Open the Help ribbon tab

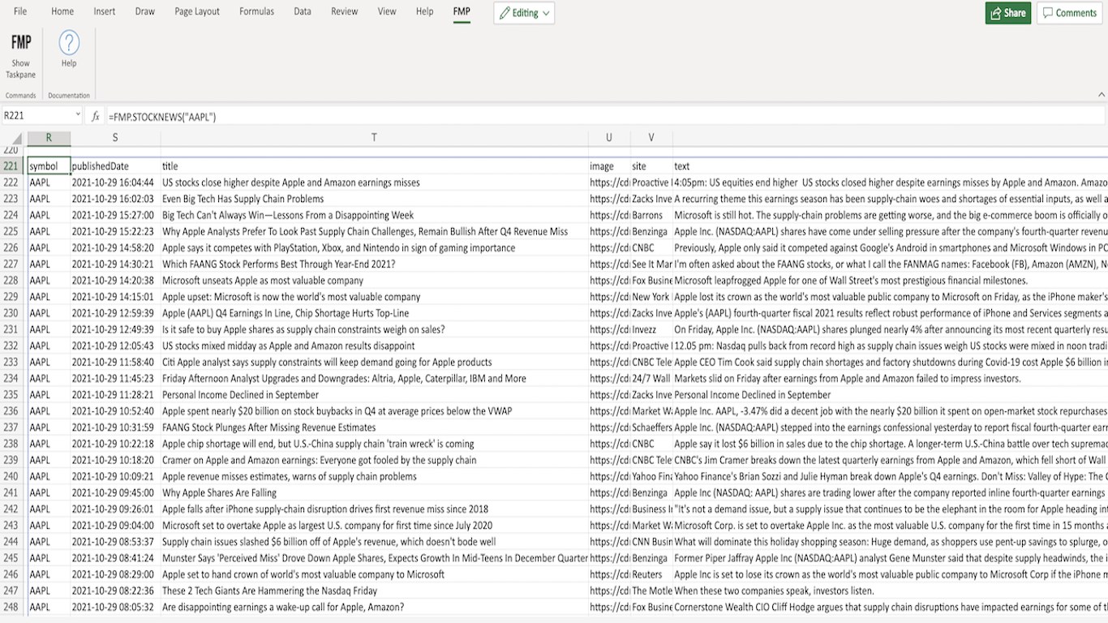(424, 12)
